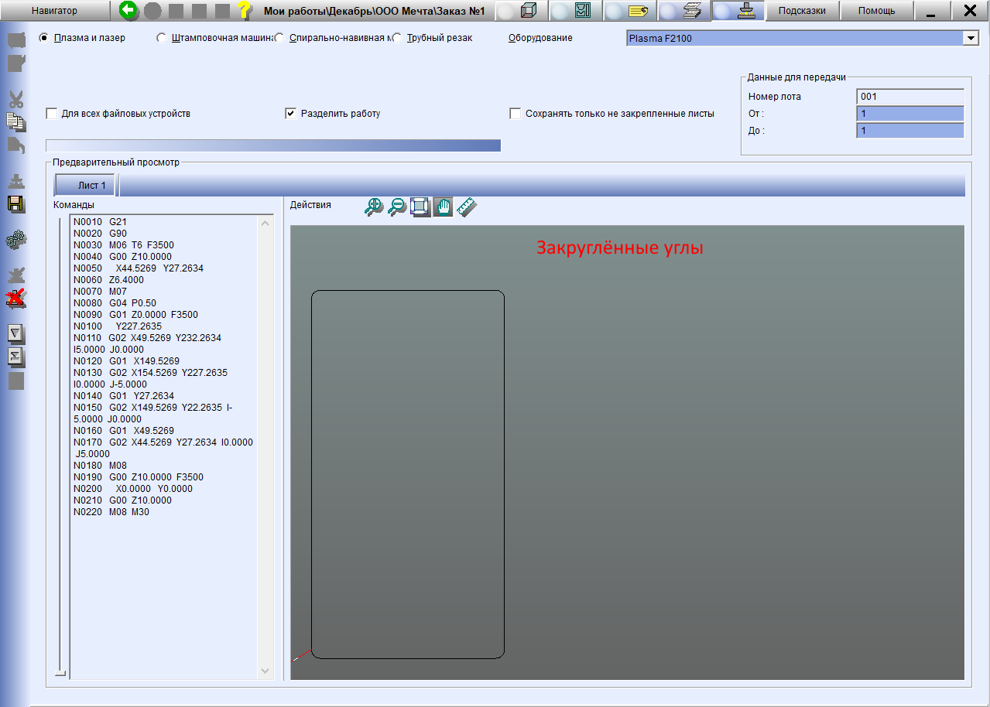
Task: Select line 'N0220 M08 M30'
Action: [112, 512]
